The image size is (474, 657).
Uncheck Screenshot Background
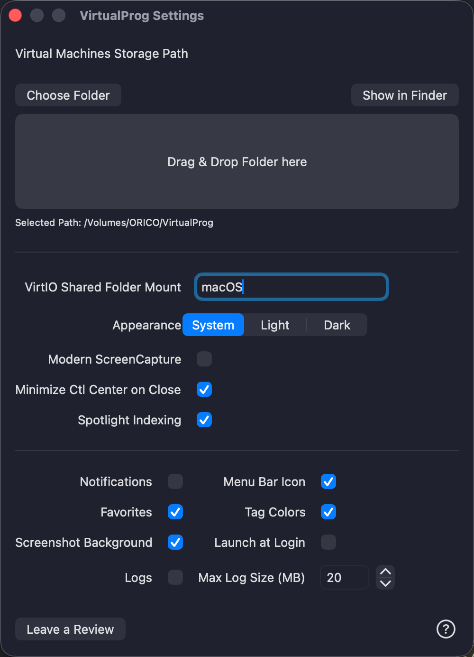click(x=175, y=542)
